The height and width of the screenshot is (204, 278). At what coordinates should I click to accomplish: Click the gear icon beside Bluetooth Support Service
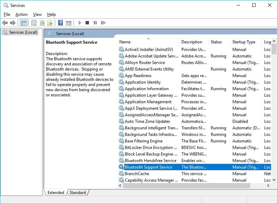(x=121, y=167)
